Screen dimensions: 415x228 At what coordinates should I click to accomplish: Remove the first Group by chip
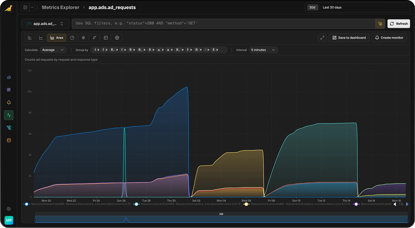click(x=99, y=50)
